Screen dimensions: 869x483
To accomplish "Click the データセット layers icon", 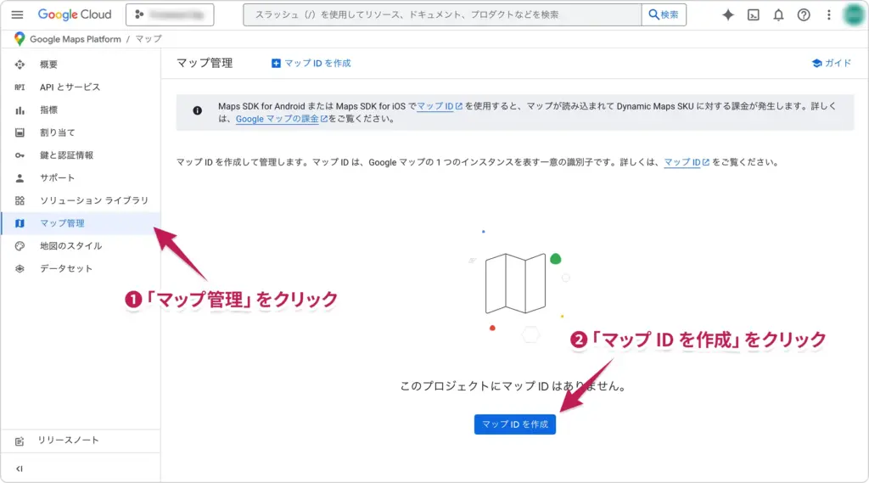I will pos(20,269).
